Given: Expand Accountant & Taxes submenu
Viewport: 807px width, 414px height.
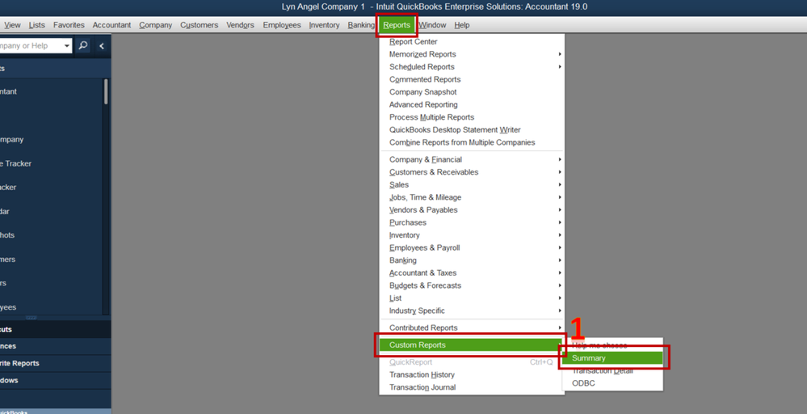Looking at the screenshot, I should [472, 273].
